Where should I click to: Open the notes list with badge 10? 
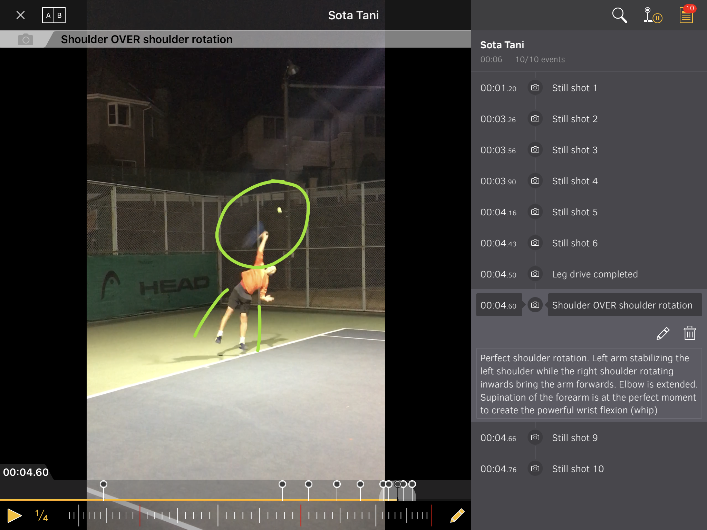[x=686, y=16]
